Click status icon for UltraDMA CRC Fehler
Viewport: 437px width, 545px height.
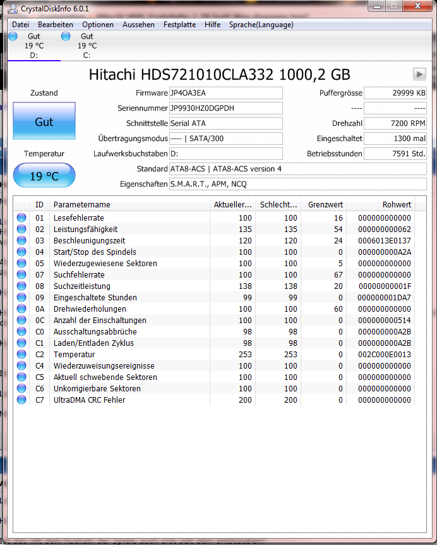[x=21, y=400]
